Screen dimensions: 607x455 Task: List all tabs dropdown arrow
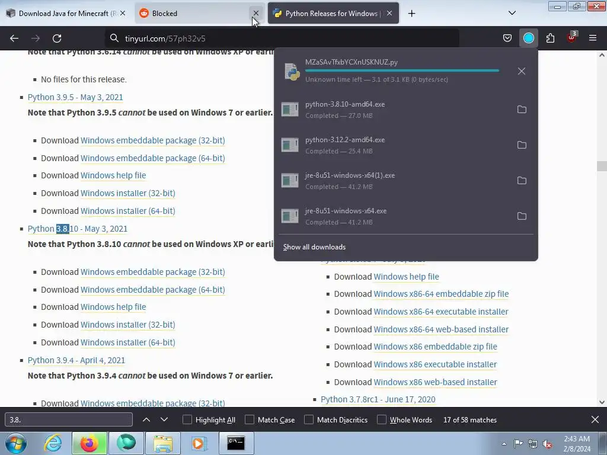tap(512, 13)
